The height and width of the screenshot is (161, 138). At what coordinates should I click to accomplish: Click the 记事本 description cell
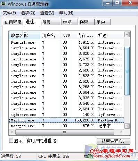click(x=104, y=126)
